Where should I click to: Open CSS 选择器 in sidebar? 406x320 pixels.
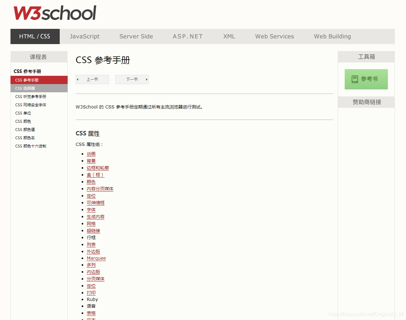[x=39, y=88]
